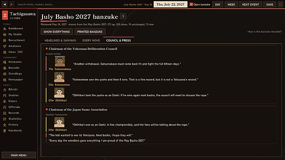Click the Statistics sidebar icon
This screenshot has height=160, width=285.
[5, 119]
